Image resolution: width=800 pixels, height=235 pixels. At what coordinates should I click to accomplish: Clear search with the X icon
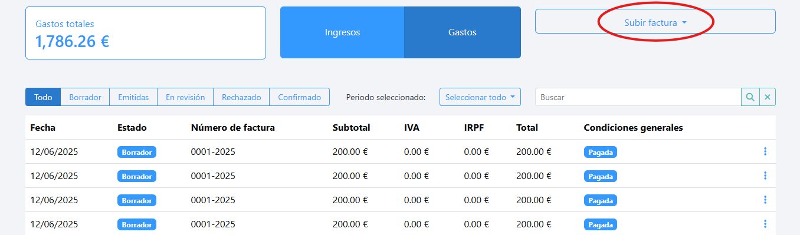coord(768,97)
